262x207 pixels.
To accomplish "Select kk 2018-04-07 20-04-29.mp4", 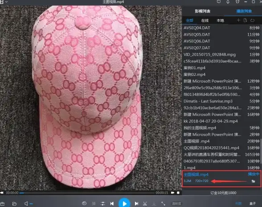I will [221, 121].
